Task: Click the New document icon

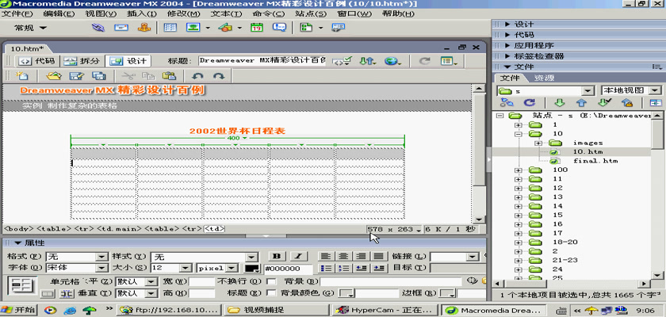Action: (x=21, y=76)
